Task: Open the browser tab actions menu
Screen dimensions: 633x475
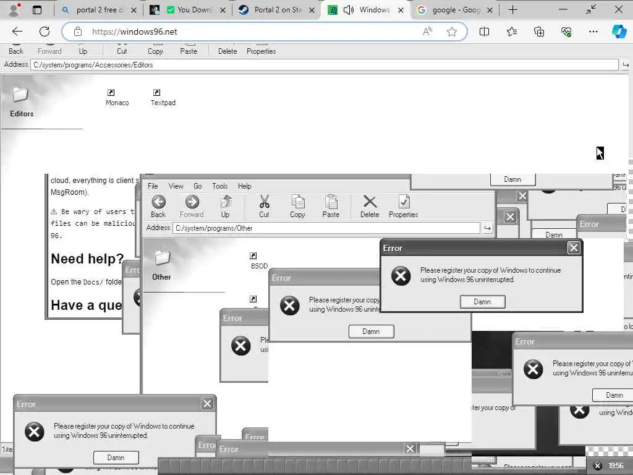Action: click(36, 10)
